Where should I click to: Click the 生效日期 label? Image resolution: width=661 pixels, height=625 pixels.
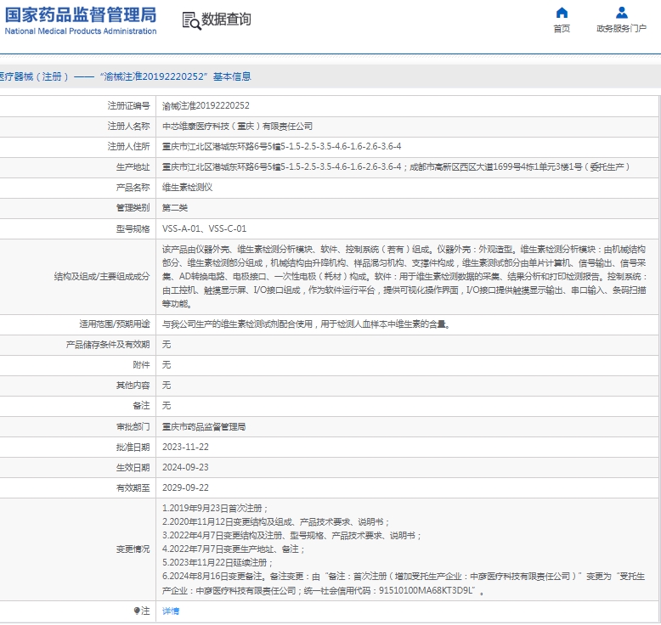click(x=133, y=467)
